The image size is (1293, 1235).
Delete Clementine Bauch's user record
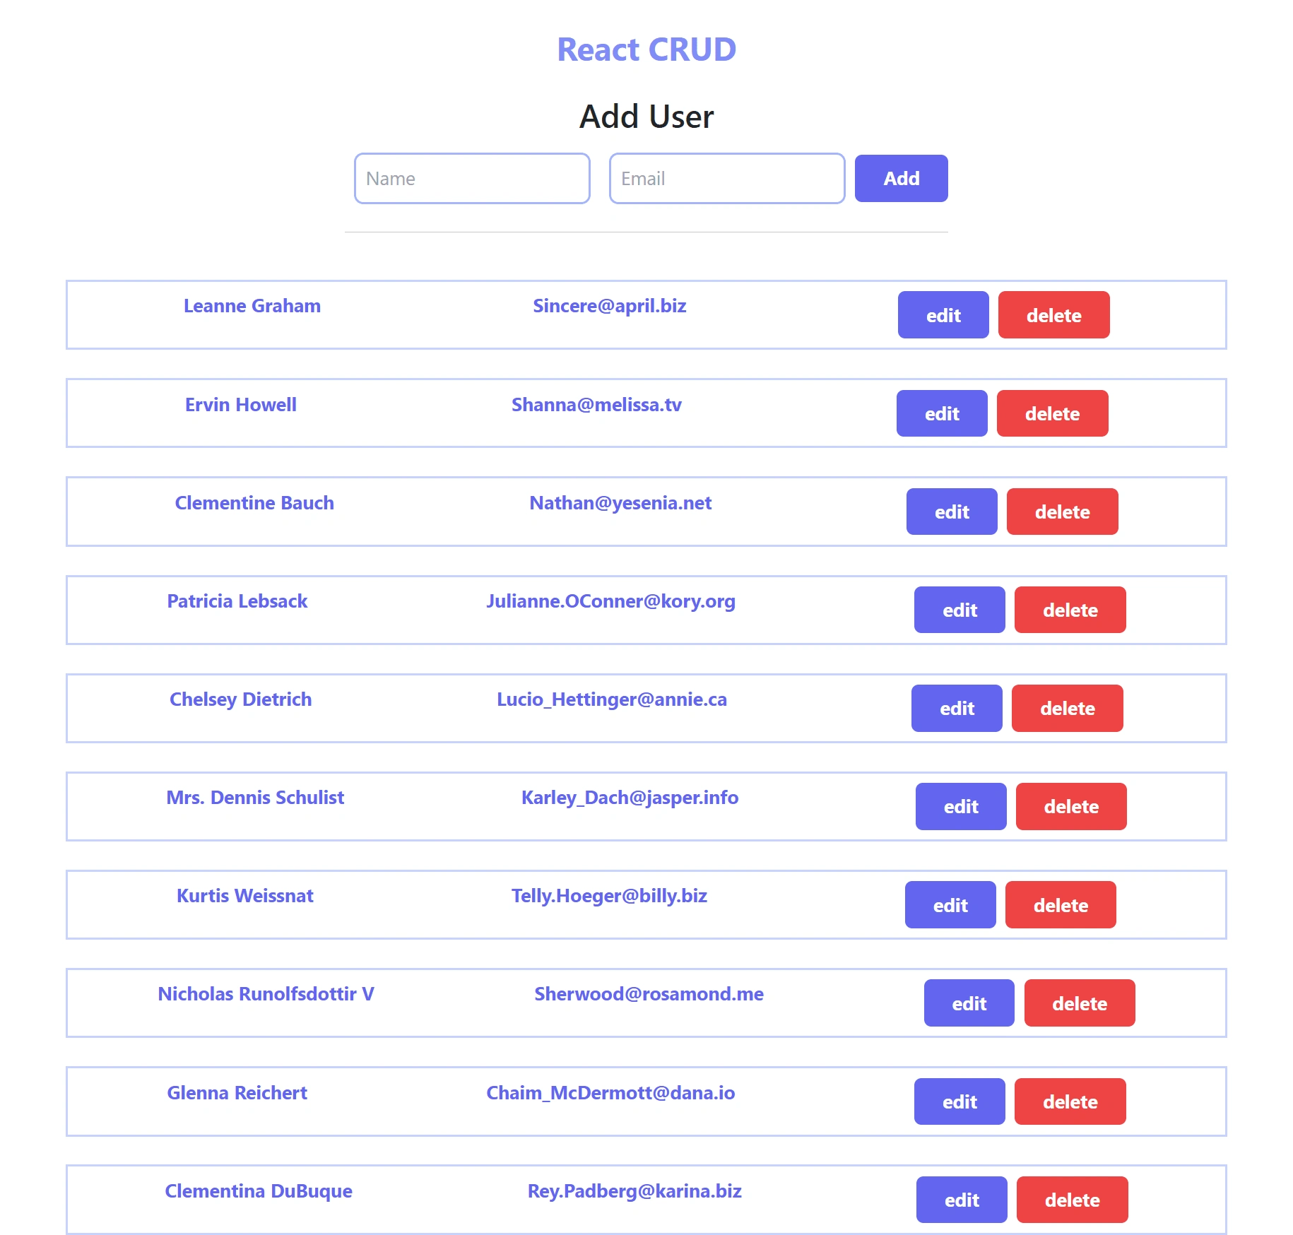pyautogui.click(x=1062, y=512)
